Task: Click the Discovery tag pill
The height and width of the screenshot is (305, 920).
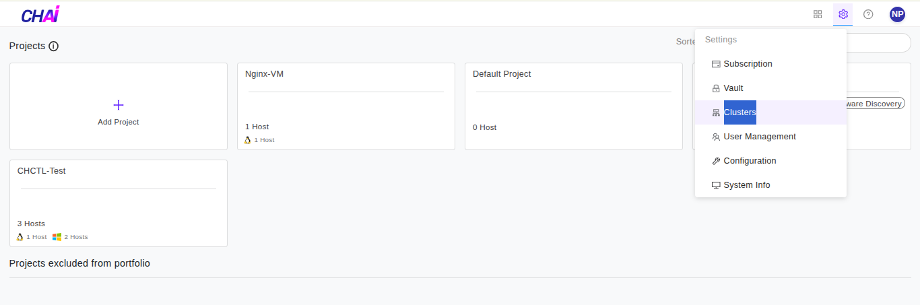Action: tap(875, 104)
